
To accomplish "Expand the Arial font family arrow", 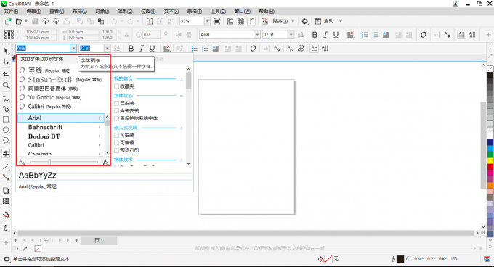I will coord(100,118).
